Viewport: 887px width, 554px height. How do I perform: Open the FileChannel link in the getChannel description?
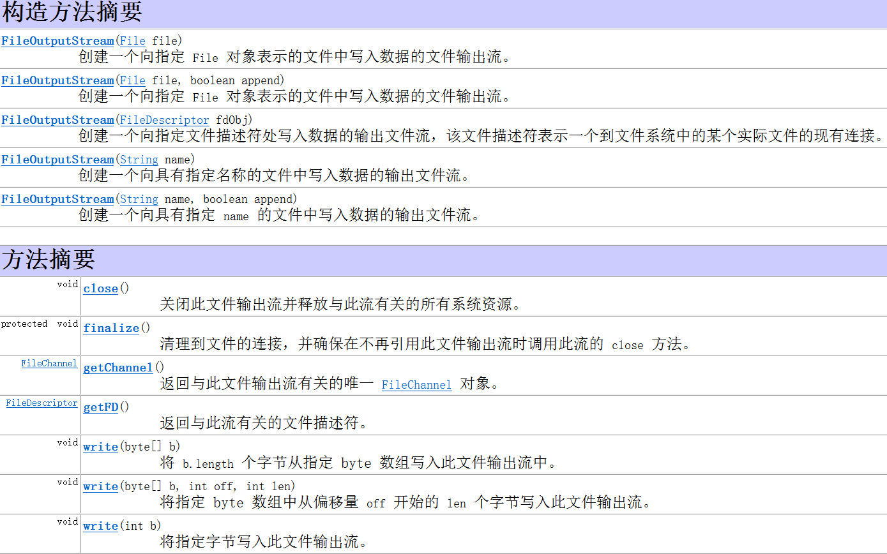[416, 385]
